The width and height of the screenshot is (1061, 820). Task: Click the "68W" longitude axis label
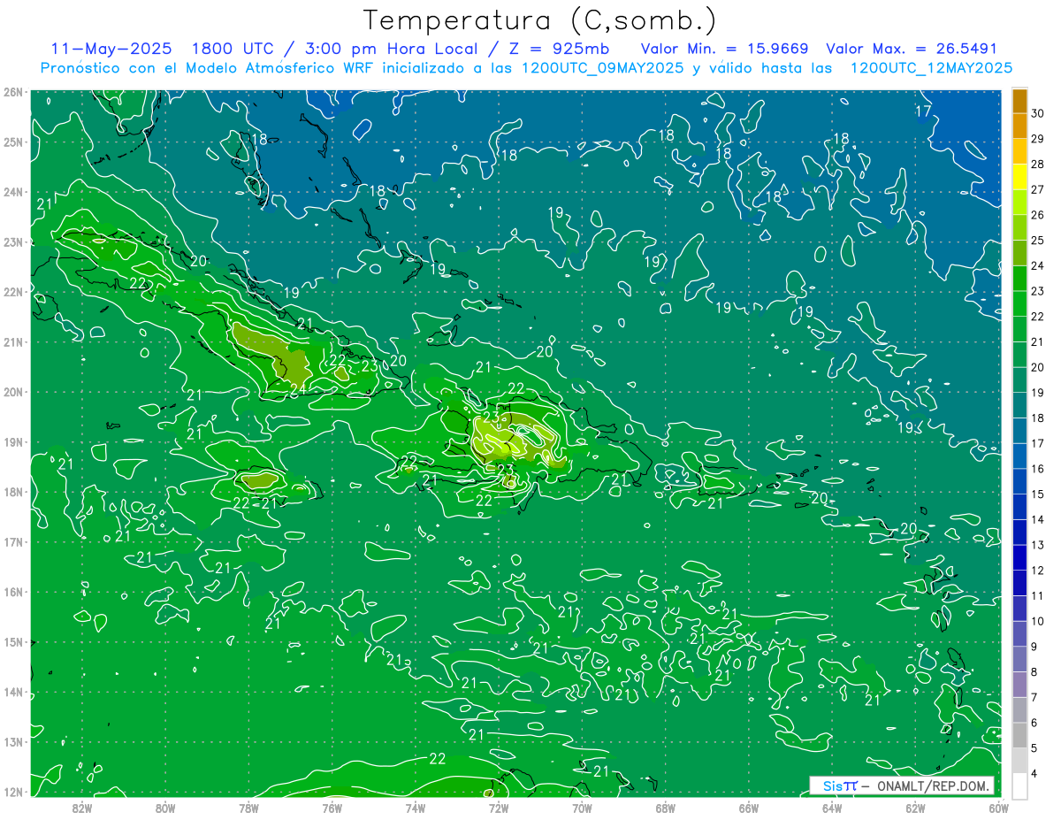pos(665,808)
